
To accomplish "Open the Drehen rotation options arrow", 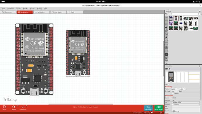I will 17,106.
